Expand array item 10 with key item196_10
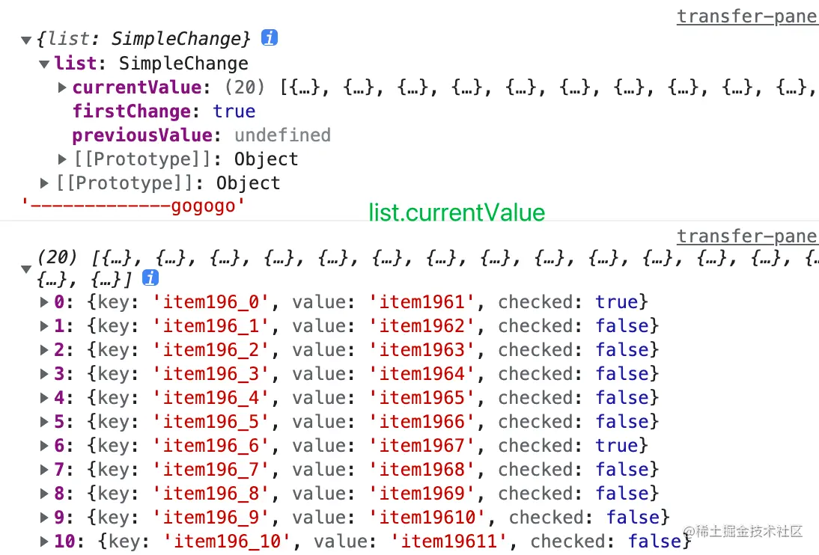 [45, 542]
